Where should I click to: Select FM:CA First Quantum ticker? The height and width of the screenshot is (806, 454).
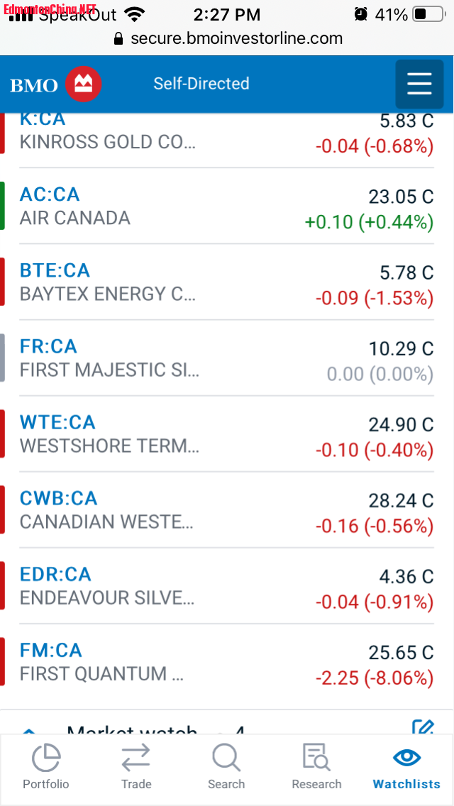(51, 651)
